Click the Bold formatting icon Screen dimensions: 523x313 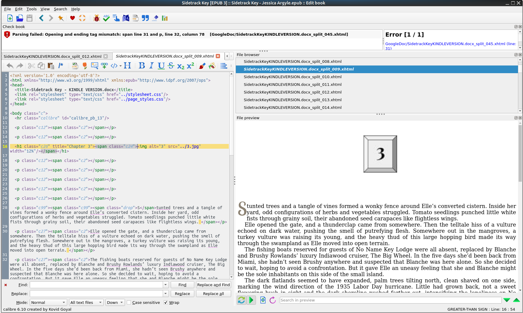pyautogui.click(x=142, y=66)
